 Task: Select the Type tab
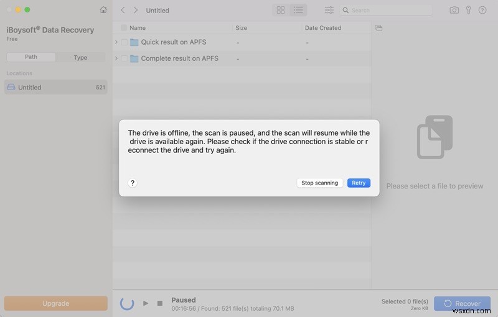[80, 57]
